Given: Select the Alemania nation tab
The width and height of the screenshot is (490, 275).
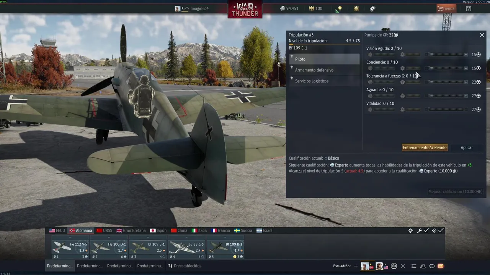Looking at the screenshot, I should pos(81,231).
